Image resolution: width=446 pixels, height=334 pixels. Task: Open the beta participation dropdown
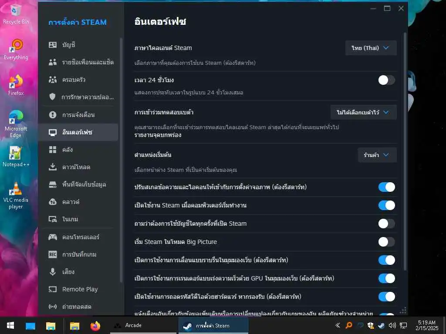pyautogui.click(x=364, y=112)
